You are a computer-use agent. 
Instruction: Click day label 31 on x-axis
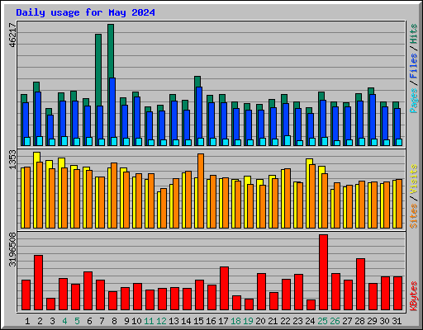397,321
